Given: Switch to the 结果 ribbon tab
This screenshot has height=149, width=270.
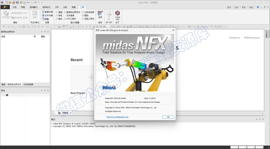Looking at the screenshot, I should coord(73,7).
